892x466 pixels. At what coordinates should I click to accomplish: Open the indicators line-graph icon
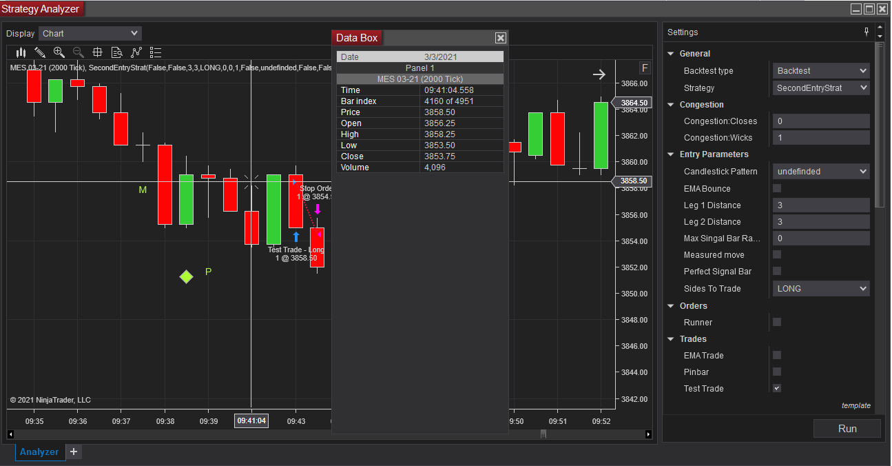click(136, 52)
